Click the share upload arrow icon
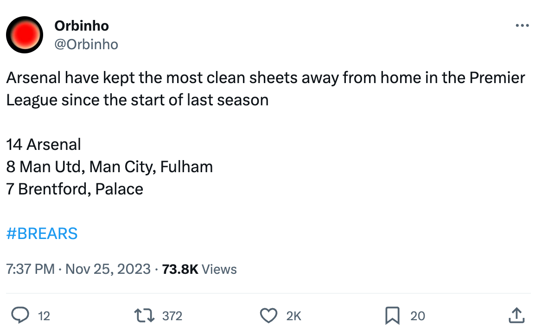542x336 pixels. pos(517,316)
